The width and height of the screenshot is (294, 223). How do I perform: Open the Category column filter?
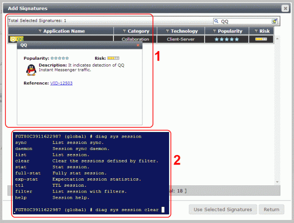[x=124, y=31]
